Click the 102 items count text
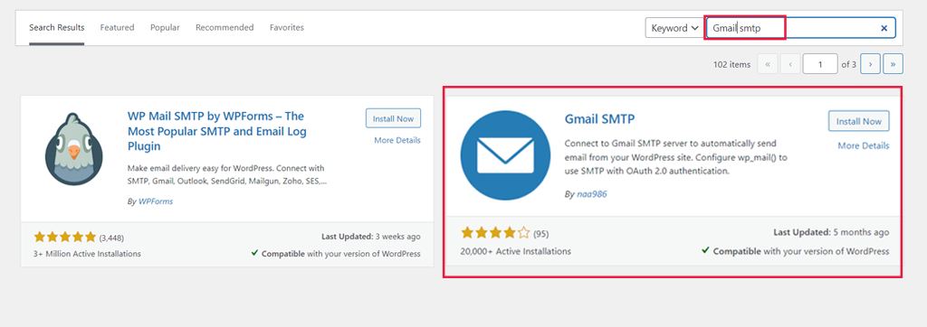The width and height of the screenshot is (927, 327). (x=731, y=64)
